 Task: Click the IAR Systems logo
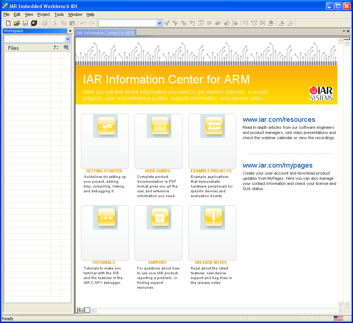click(x=321, y=94)
